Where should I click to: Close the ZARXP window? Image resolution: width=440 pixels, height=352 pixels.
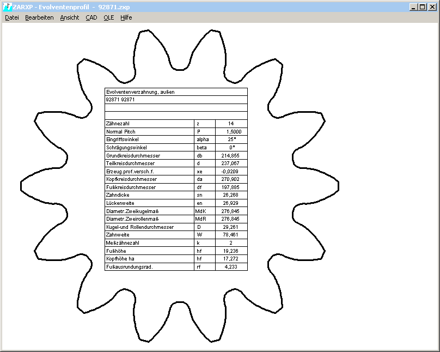coord(432,7)
